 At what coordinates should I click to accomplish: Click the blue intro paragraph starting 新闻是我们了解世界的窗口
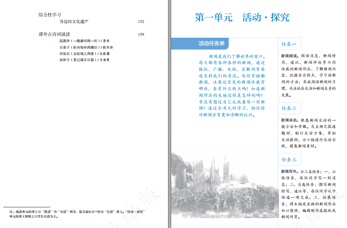tap(232, 86)
